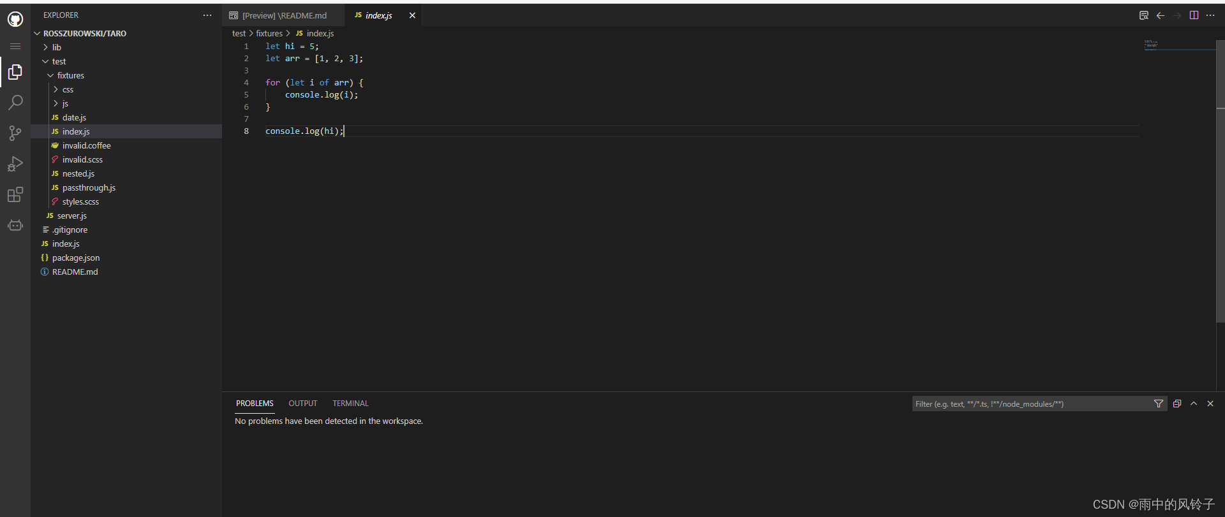Click the fixtures breadcrumb segment
Image resolution: width=1225 pixels, height=517 pixels.
(269, 33)
